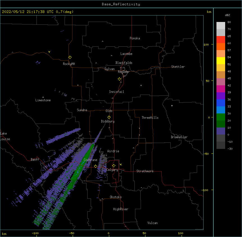Pick the dark orange 57-60 dBZ swatch
This screenshot has height=237, width=242.
tap(221, 46)
